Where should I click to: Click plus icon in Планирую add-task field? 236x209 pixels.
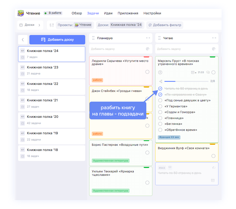pos(148,49)
